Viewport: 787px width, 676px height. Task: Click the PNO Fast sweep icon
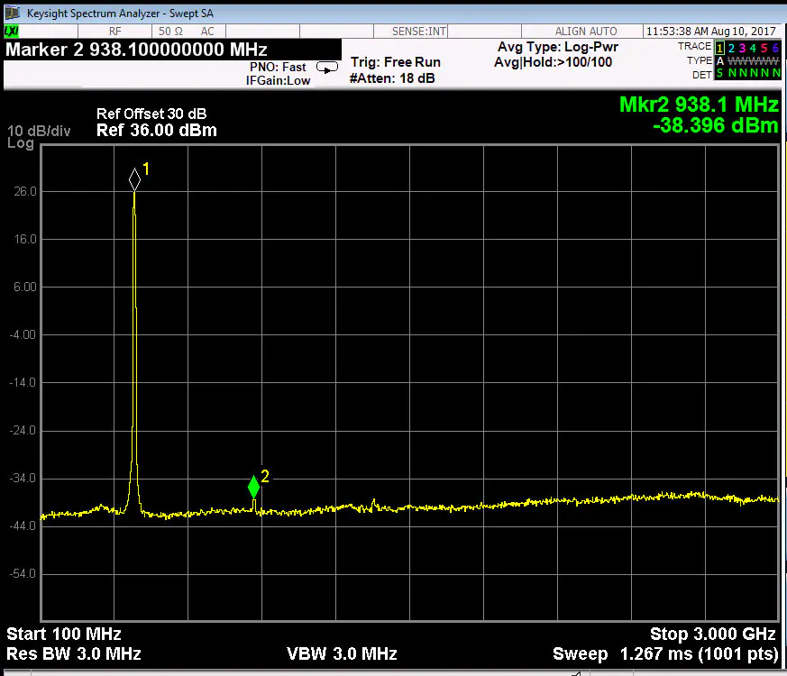(326, 67)
